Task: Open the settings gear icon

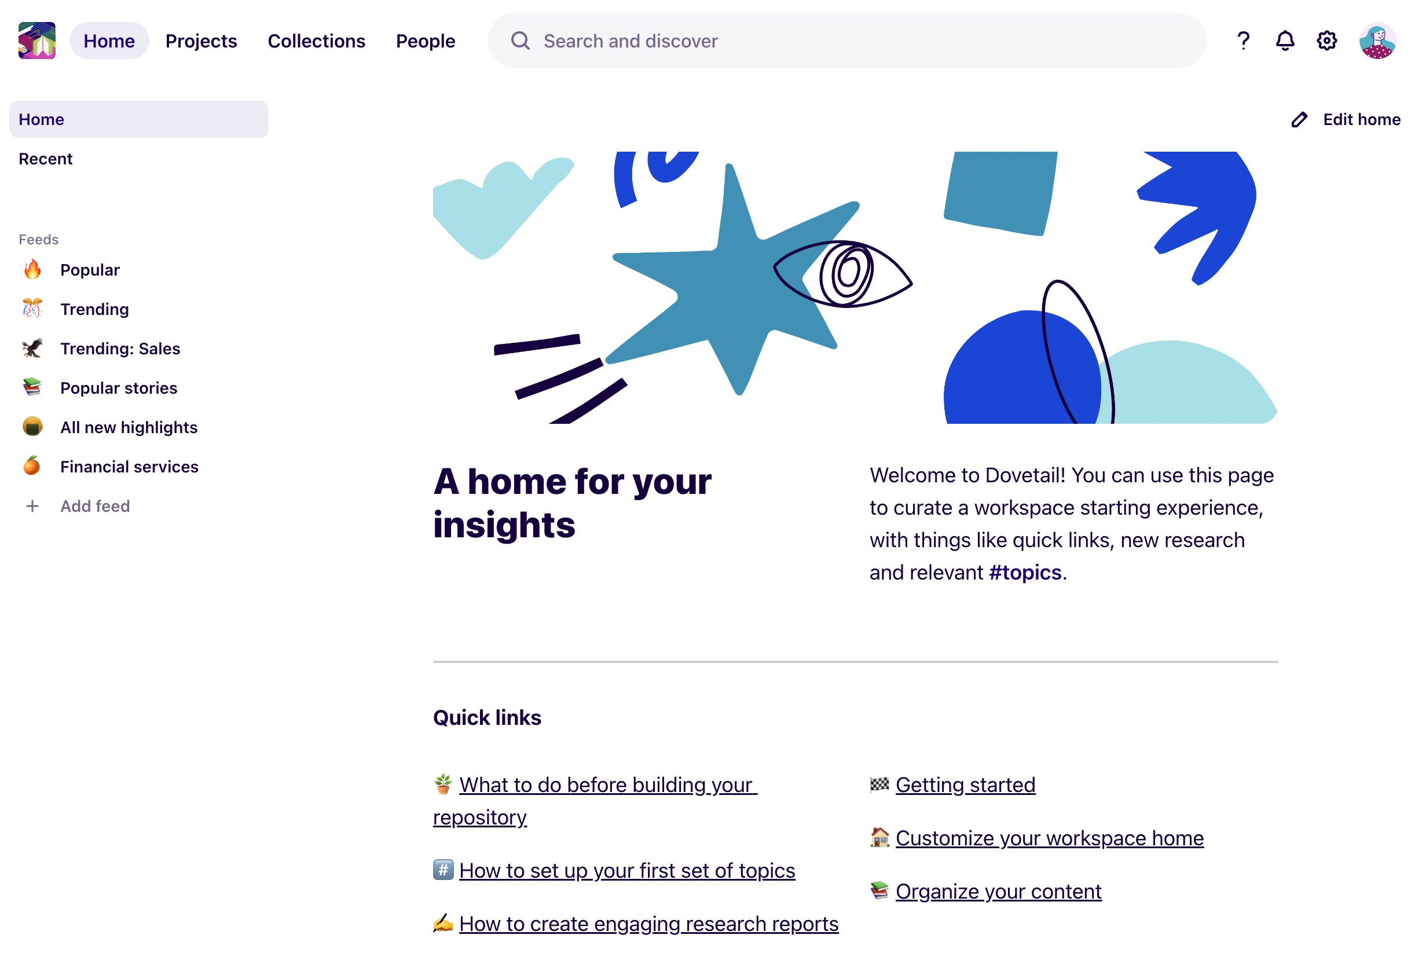Action: click(x=1326, y=41)
